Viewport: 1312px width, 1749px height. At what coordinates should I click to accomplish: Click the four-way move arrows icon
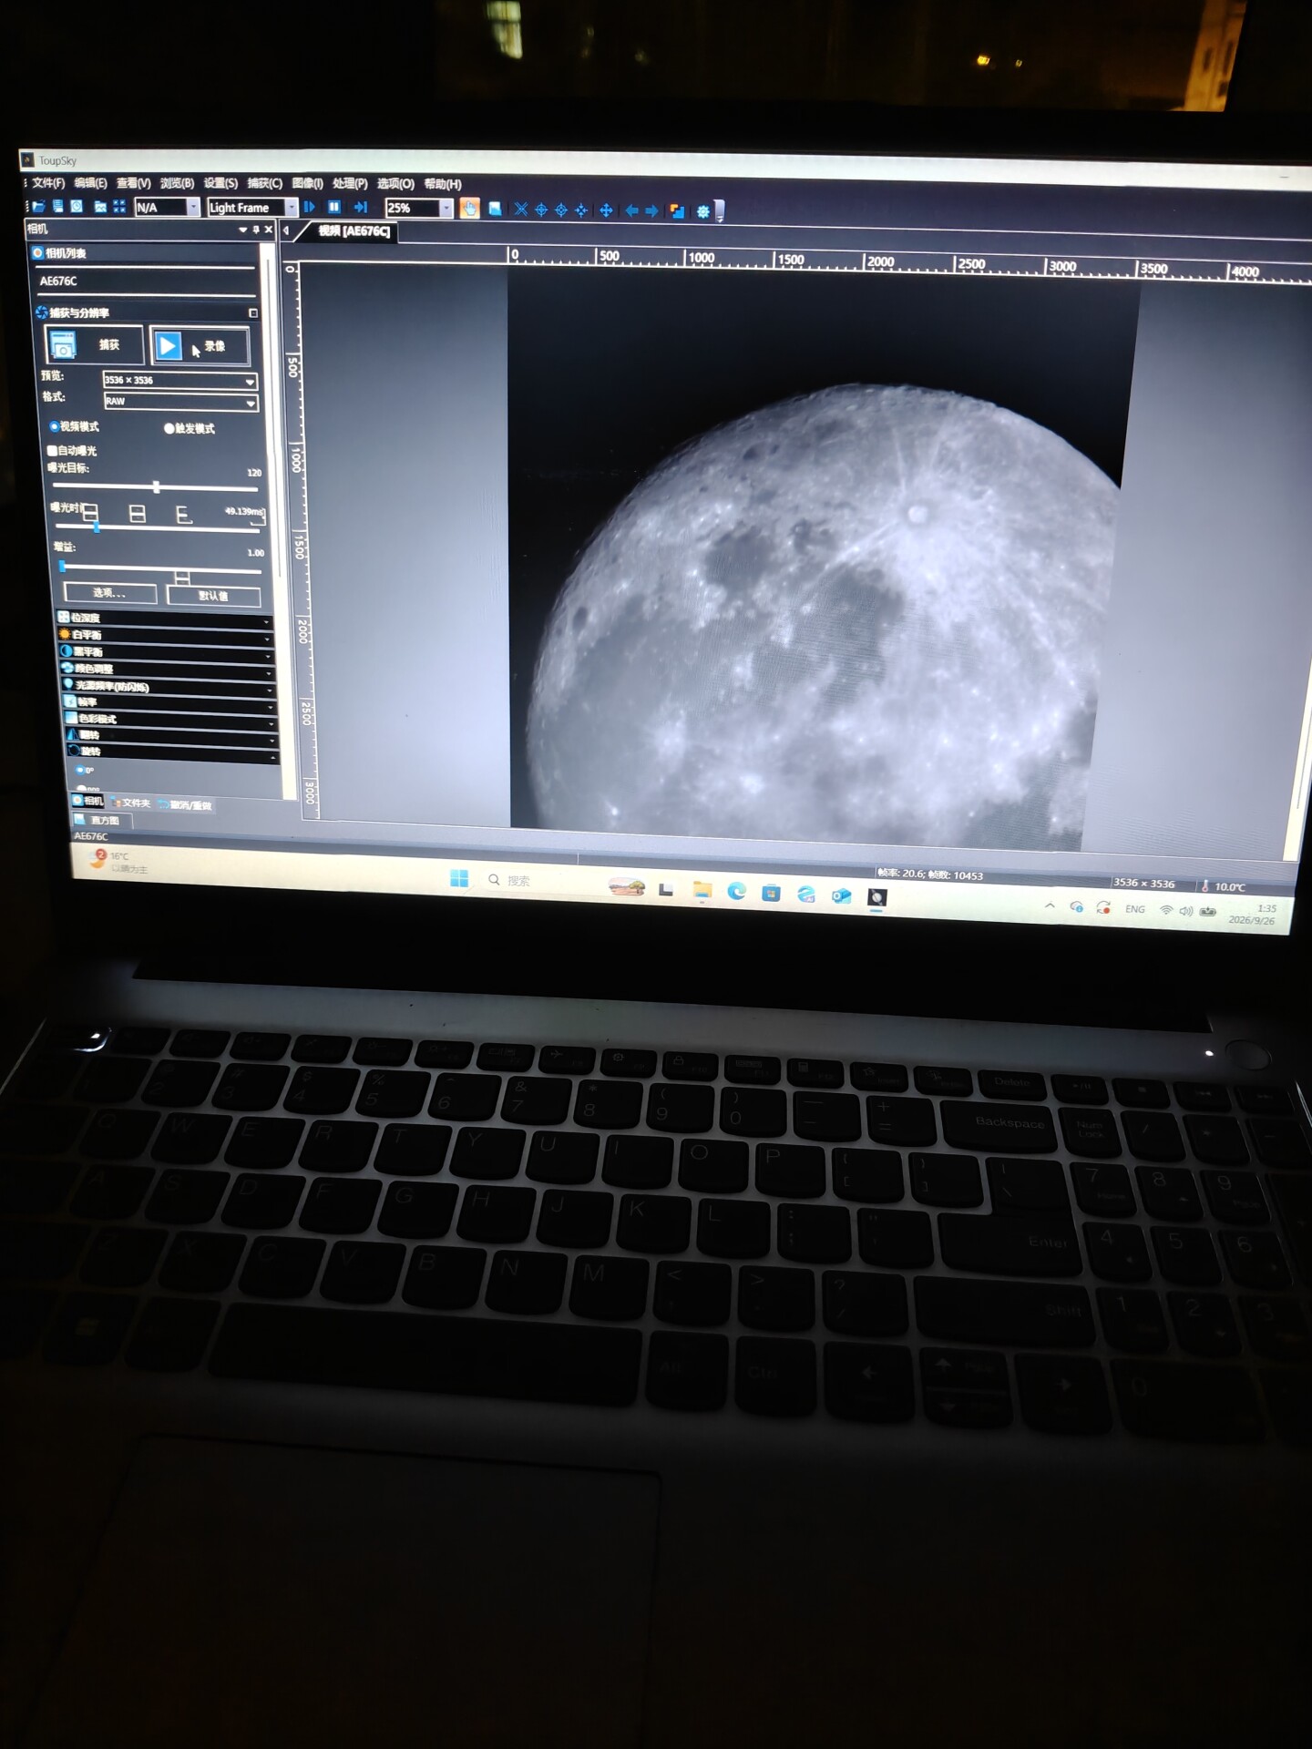[606, 210]
